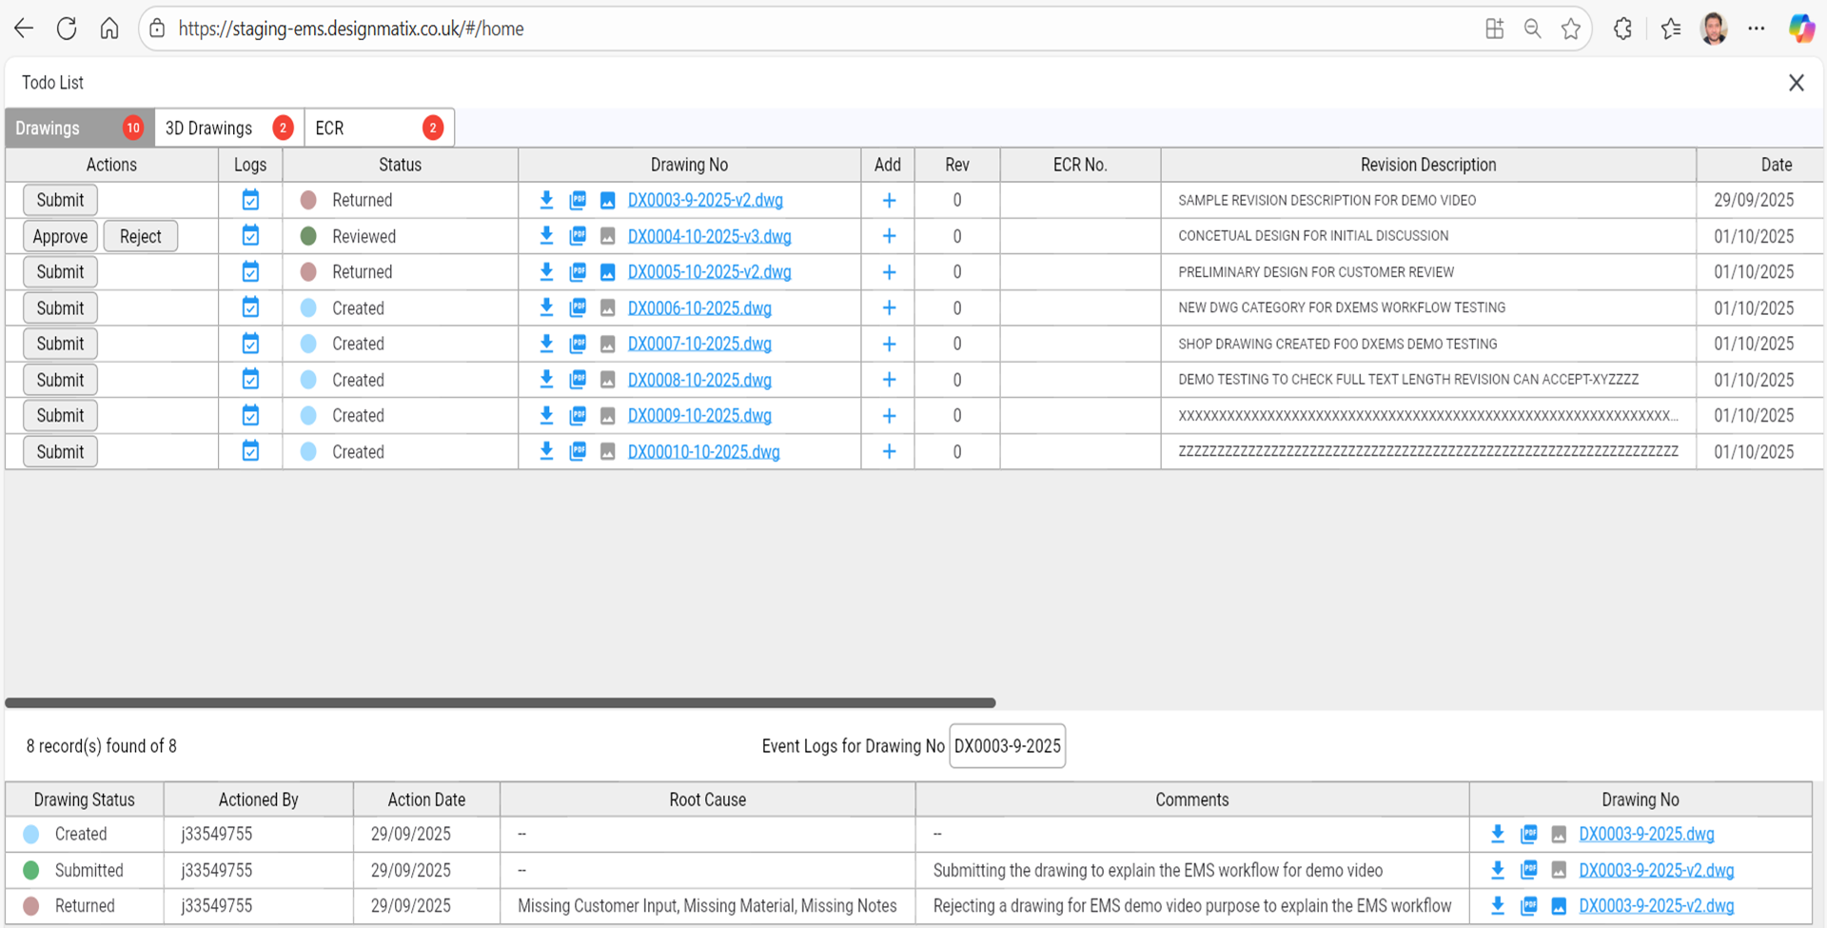Click the Event Logs drawing number field

pyautogui.click(x=1007, y=746)
